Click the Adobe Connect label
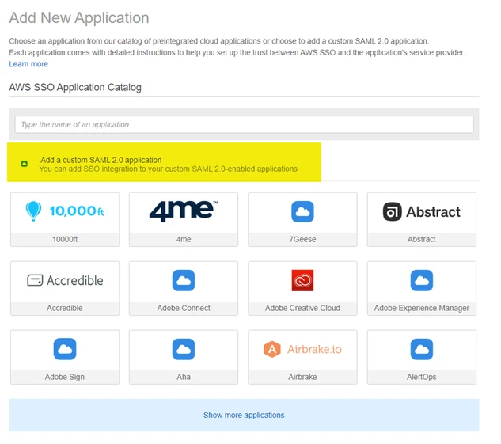Image resolution: width=501 pixels, height=444 pixels. coord(184,308)
